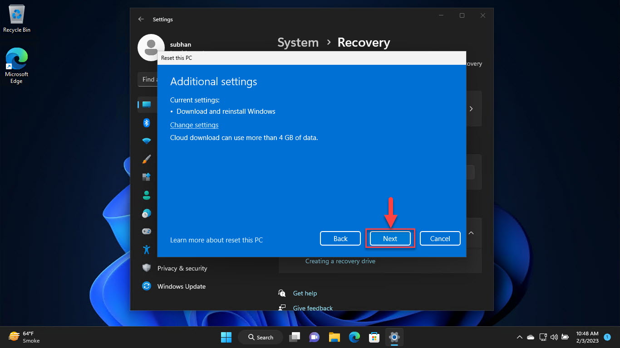Click the OneDrive cloud tray icon
The image size is (620, 348).
tap(531, 337)
